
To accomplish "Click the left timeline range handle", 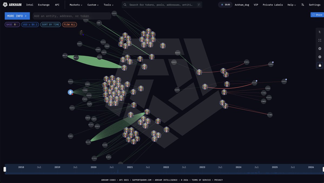I will pos(5,169).
